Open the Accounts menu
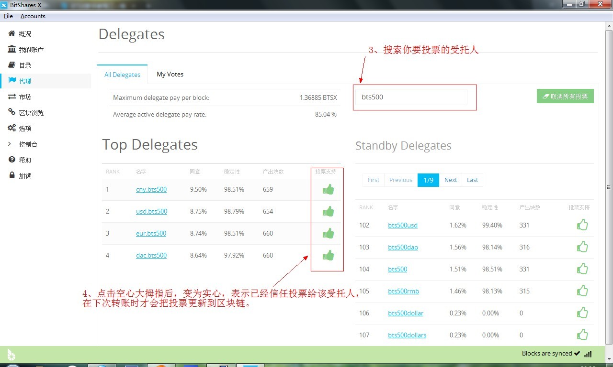The width and height of the screenshot is (613, 367). 33,16
